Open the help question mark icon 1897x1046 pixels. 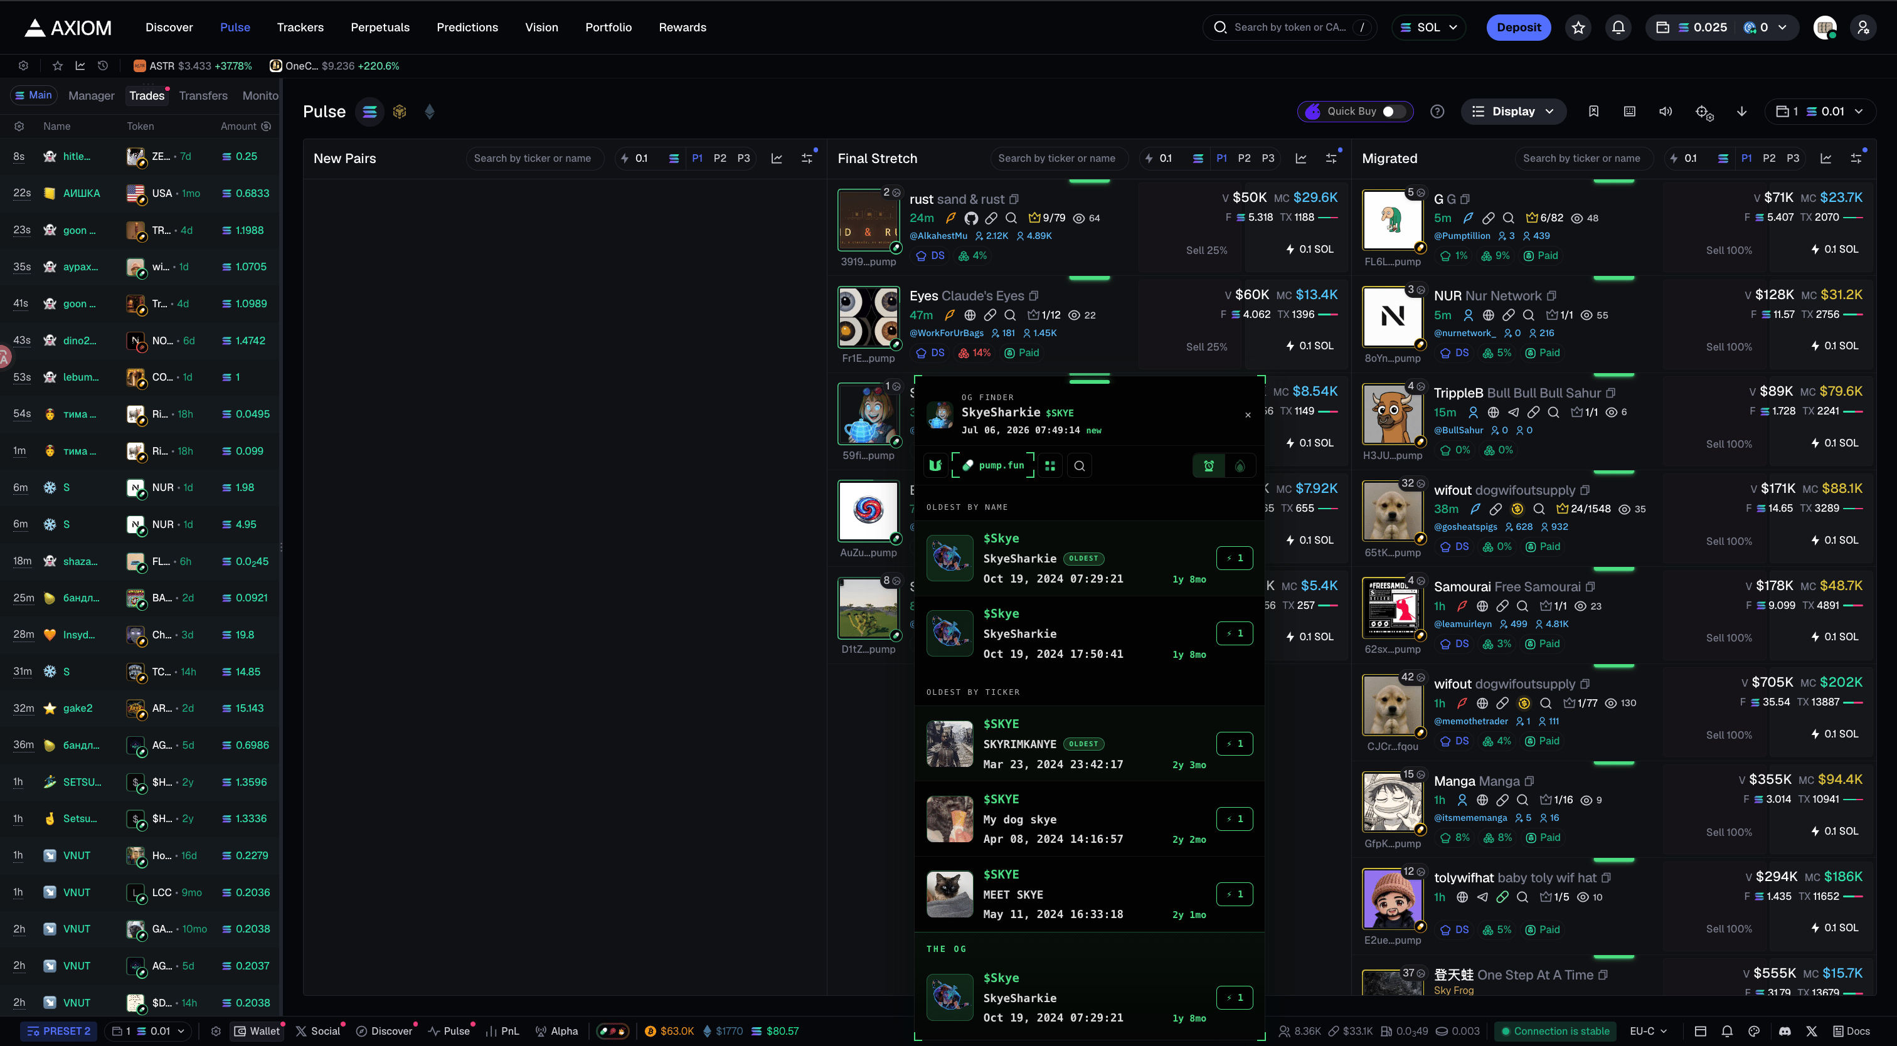1437,112
